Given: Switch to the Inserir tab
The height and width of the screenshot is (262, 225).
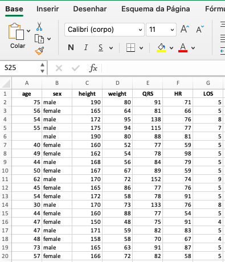Looking at the screenshot, I should click(48, 9).
